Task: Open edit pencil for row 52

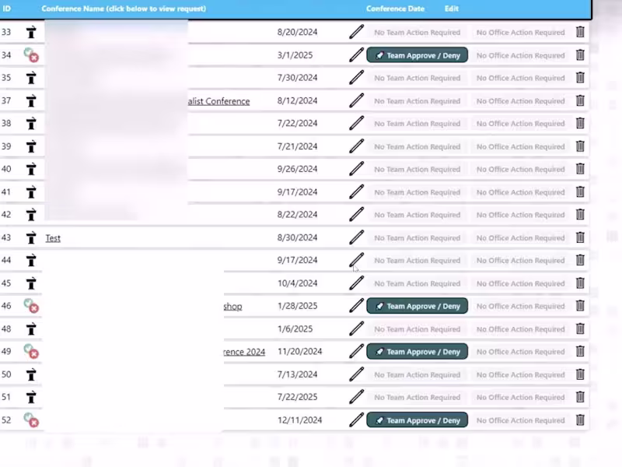Action: point(356,420)
